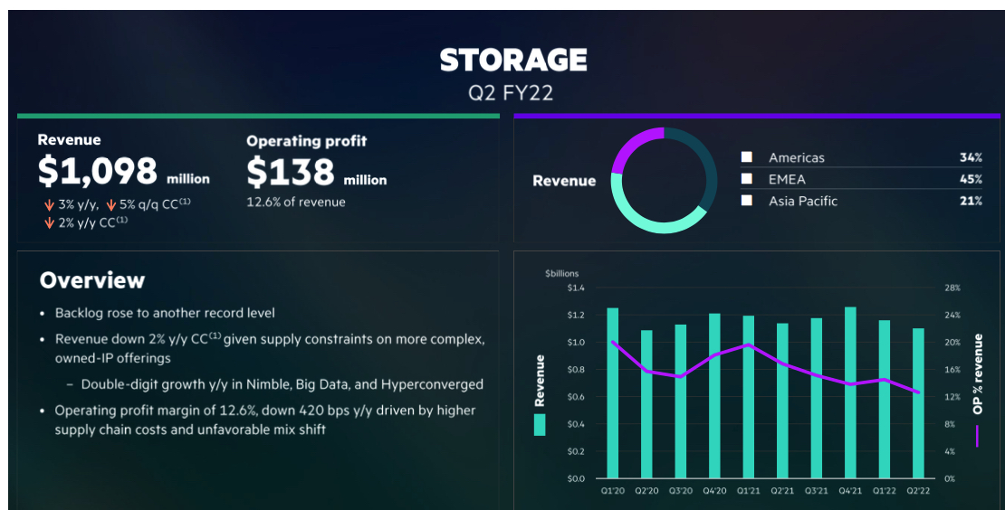Click the Asia Pacific region label
The height and width of the screenshot is (510, 1005).
pyautogui.click(x=803, y=201)
